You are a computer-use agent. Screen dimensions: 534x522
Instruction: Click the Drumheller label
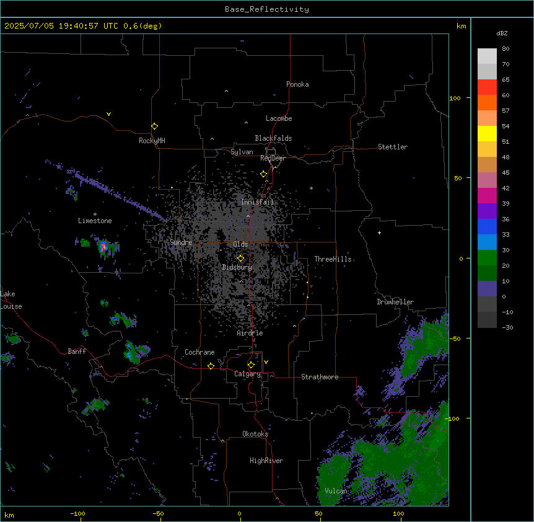click(x=395, y=302)
